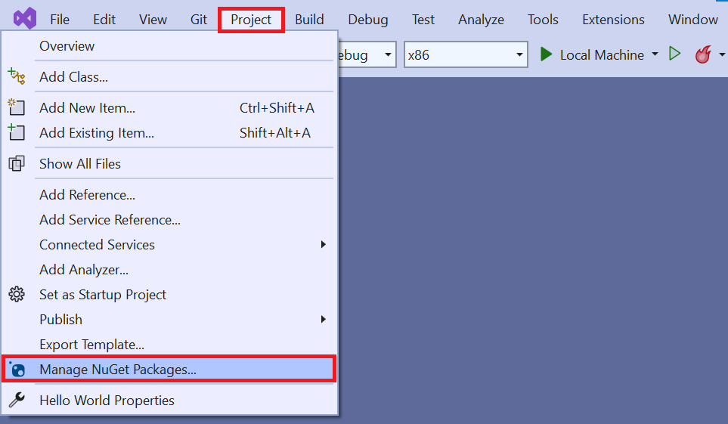This screenshot has height=424, width=728.
Task: Select Overview from the Project menu
Action: (169, 46)
